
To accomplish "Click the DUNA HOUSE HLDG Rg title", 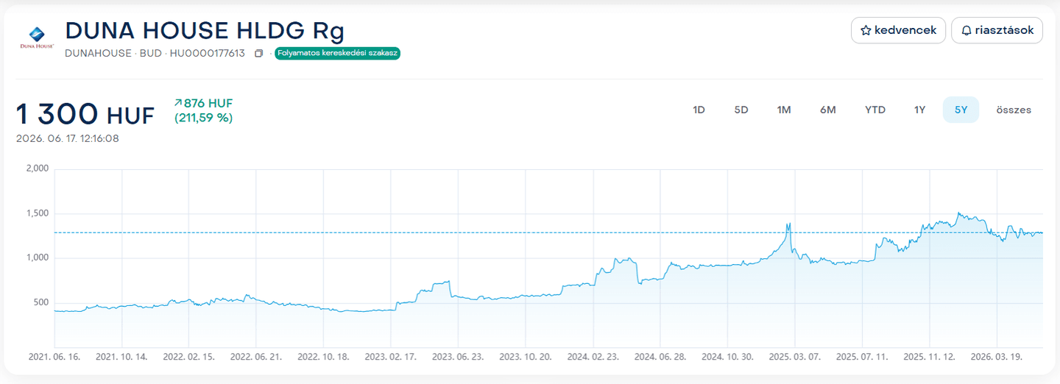I will [x=205, y=30].
